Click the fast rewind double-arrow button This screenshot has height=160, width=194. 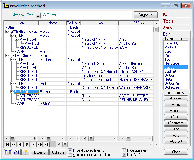(14, 144)
